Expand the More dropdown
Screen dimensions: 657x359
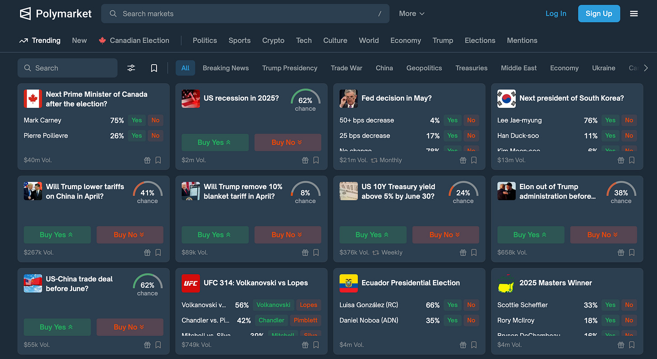click(x=412, y=14)
